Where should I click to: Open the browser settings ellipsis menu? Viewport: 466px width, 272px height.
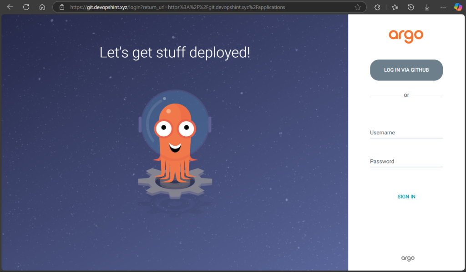(x=443, y=7)
